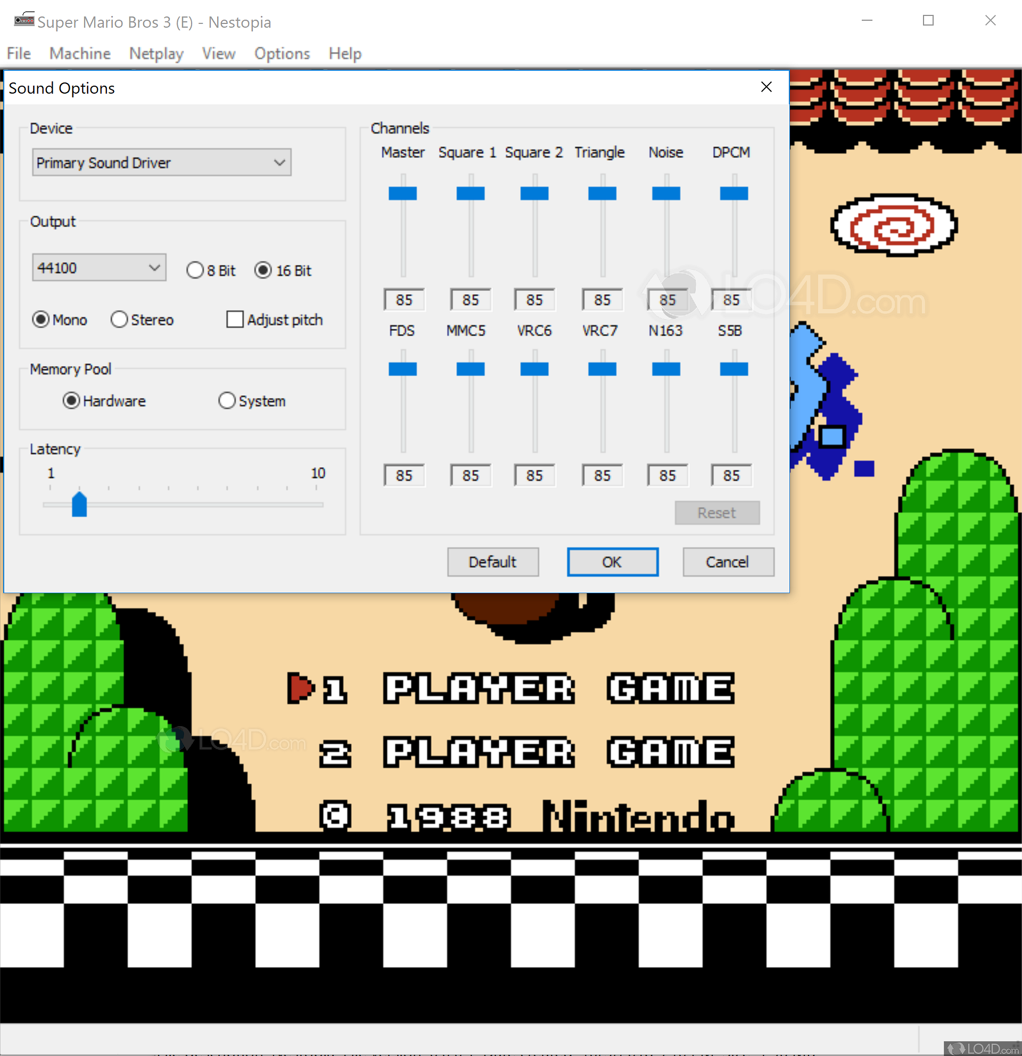Open the View menu
Viewport: 1022px width, 1056px height.
pos(218,53)
